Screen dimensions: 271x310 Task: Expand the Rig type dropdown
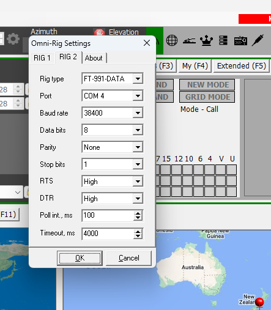[x=138, y=79]
